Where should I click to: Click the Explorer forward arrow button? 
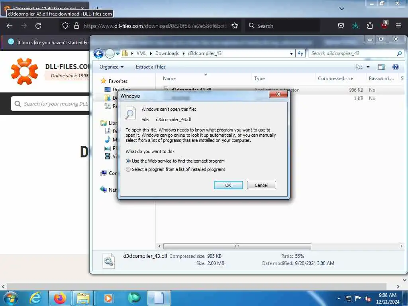(x=110, y=54)
